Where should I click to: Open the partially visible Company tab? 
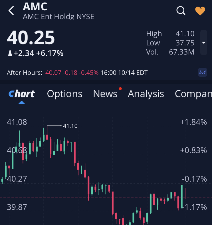tap(193, 94)
